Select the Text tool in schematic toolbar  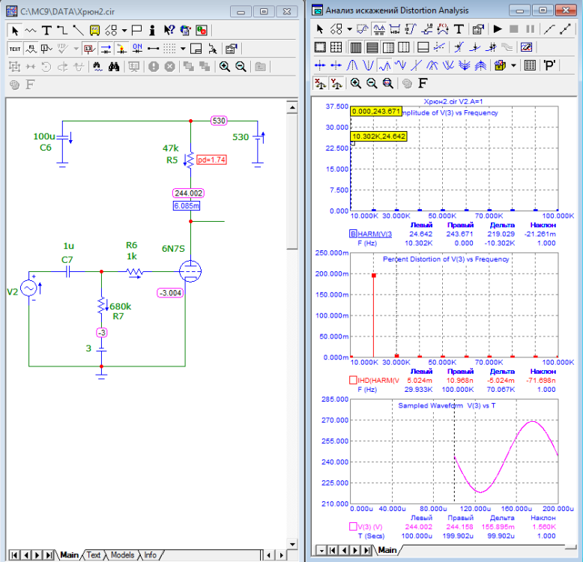pos(46,31)
